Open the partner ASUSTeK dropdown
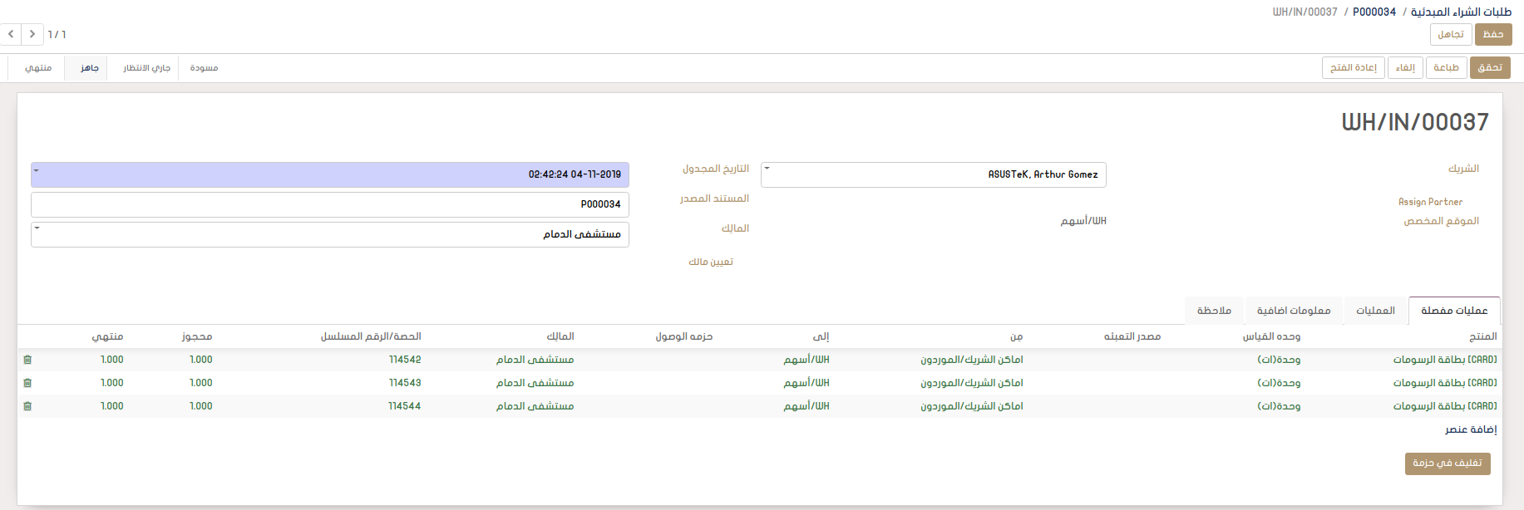The width and height of the screenshot is (1524, 510). [x=767, y=169]
